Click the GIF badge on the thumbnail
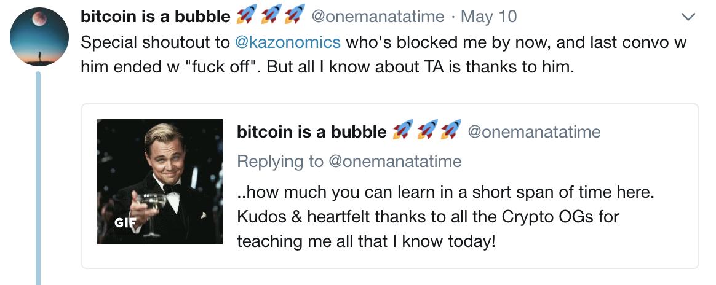 (x=122, y=223)
